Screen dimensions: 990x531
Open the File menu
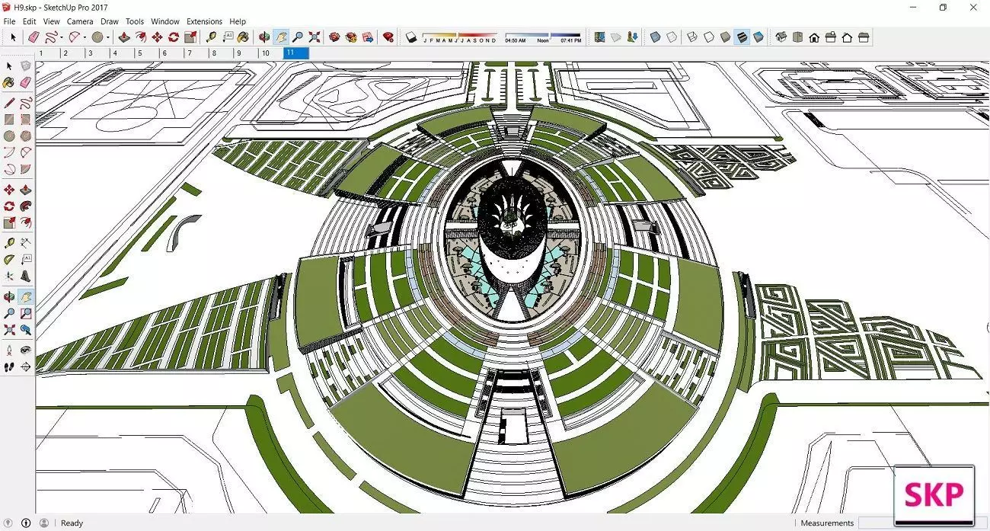click(9, 21)
